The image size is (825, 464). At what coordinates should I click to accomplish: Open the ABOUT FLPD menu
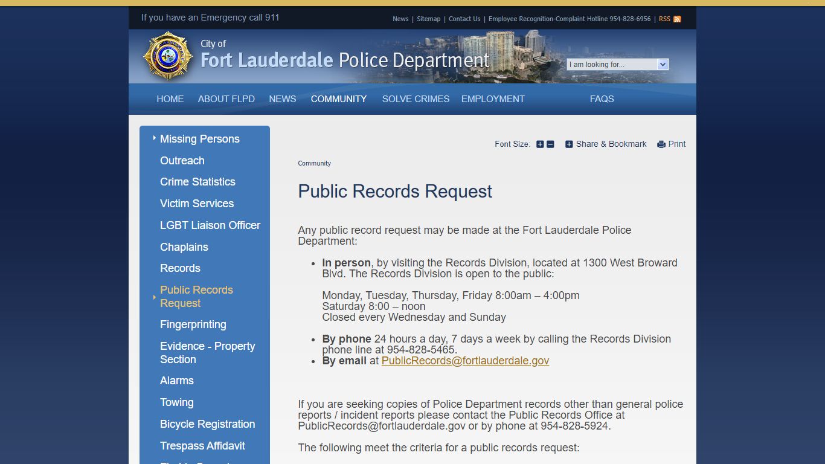pyautogui.click(x=226, y=99)
